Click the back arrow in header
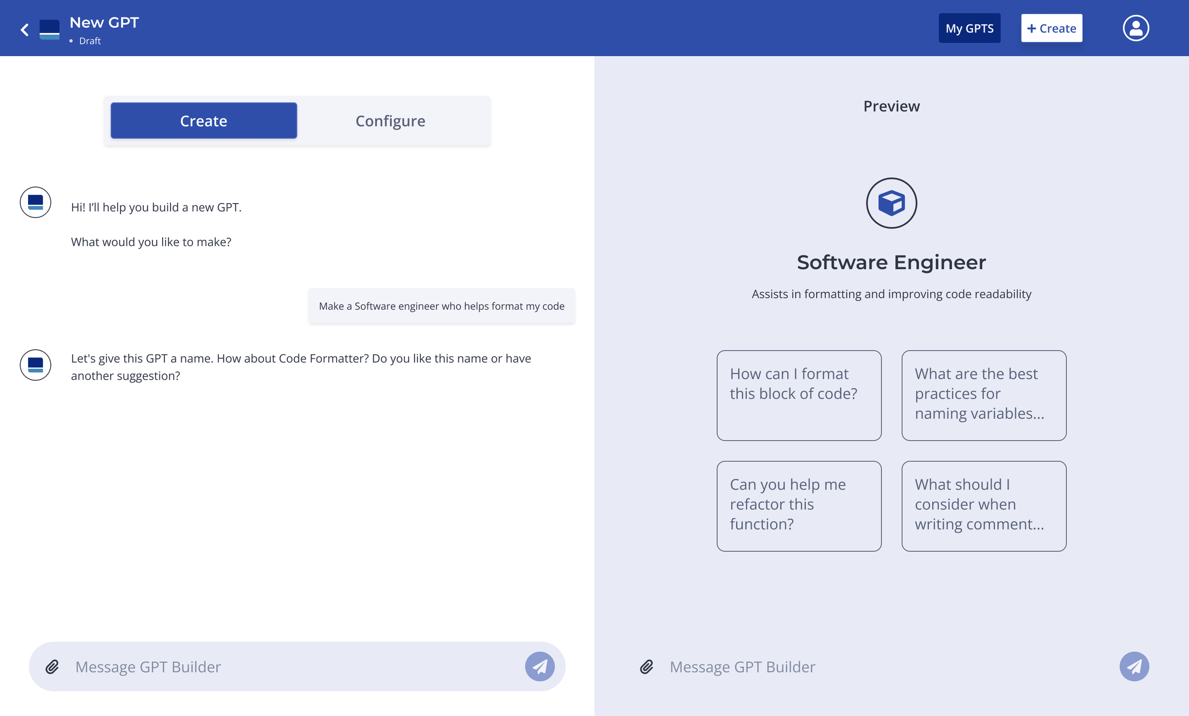 25,30
